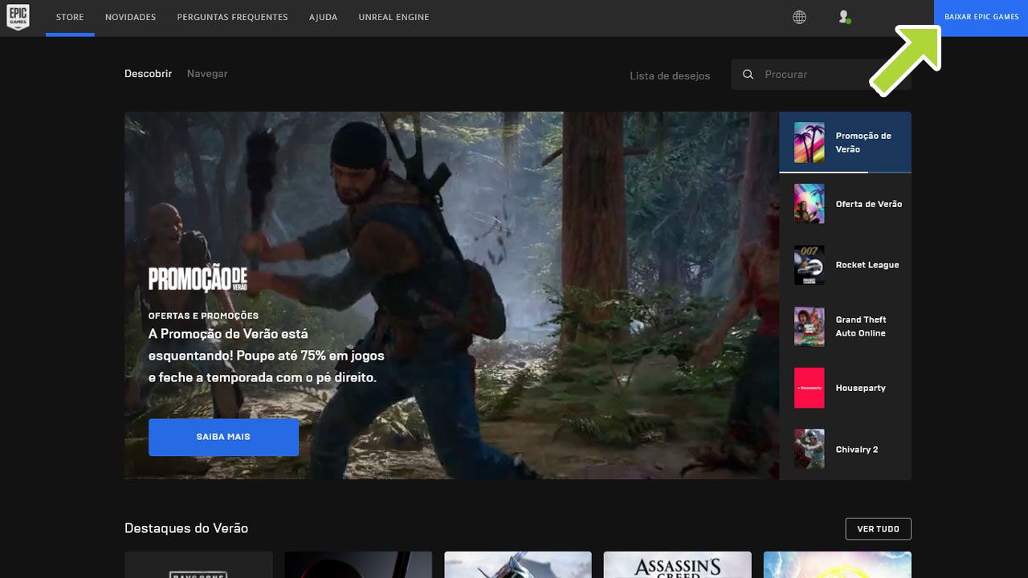1028x578 pixels.
Task: Click the search magnifier icon
Action: click(x=748, y=74)
